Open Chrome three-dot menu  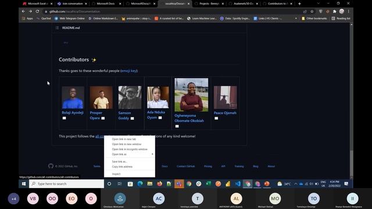pos(349,12)
